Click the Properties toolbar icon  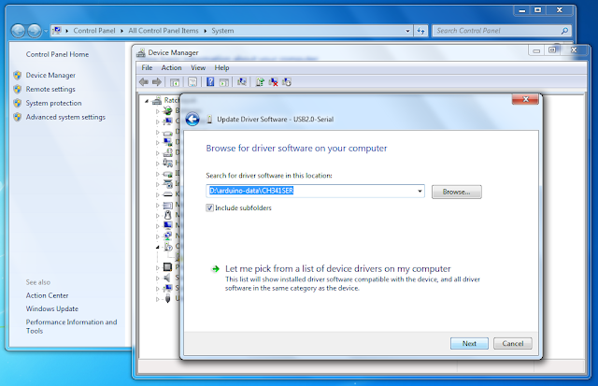click(x=192, y=82)
